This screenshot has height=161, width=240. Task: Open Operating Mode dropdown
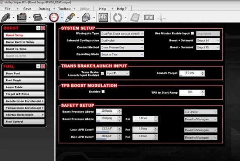coord(122,54)
